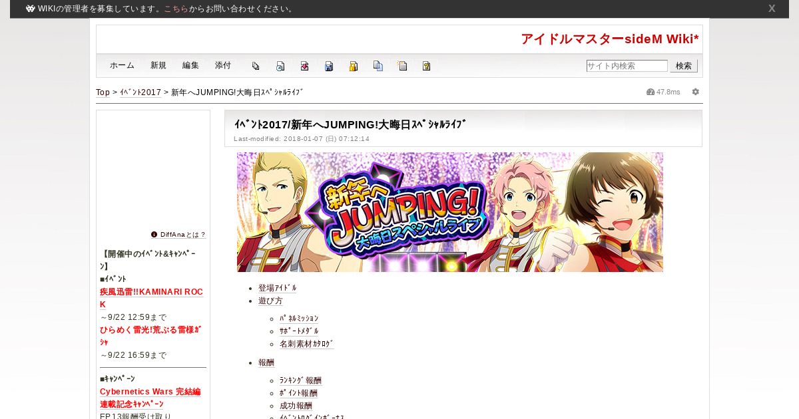Click the floppy disk save icon
The height and width of the screenshot is (419, 799).
tap(329, 66)
